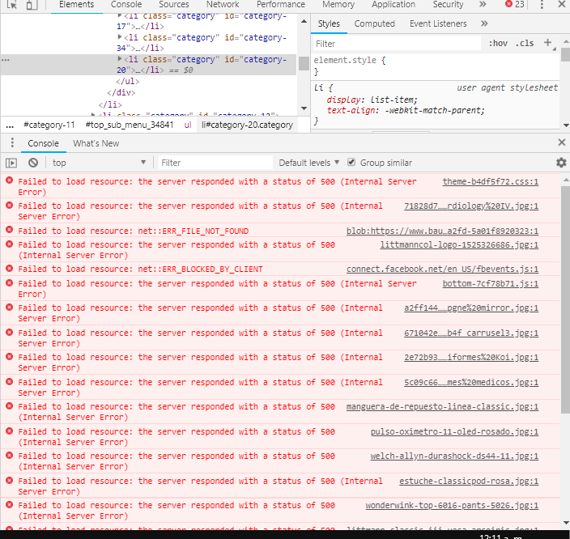Select the drawer Console tab
Image resolution: width=570 pixels, height=539 pixels.
pos(43,143)
